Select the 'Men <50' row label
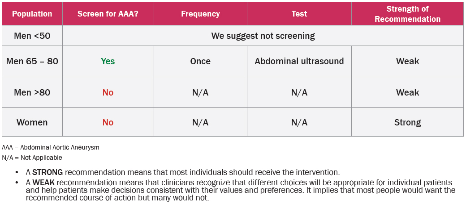 (32, 35)
